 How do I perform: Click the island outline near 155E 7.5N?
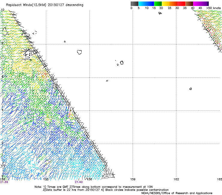coord(79,52)
